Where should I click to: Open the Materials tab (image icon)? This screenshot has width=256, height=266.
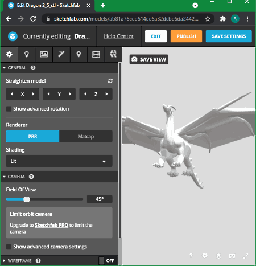(x=44, y=55)
